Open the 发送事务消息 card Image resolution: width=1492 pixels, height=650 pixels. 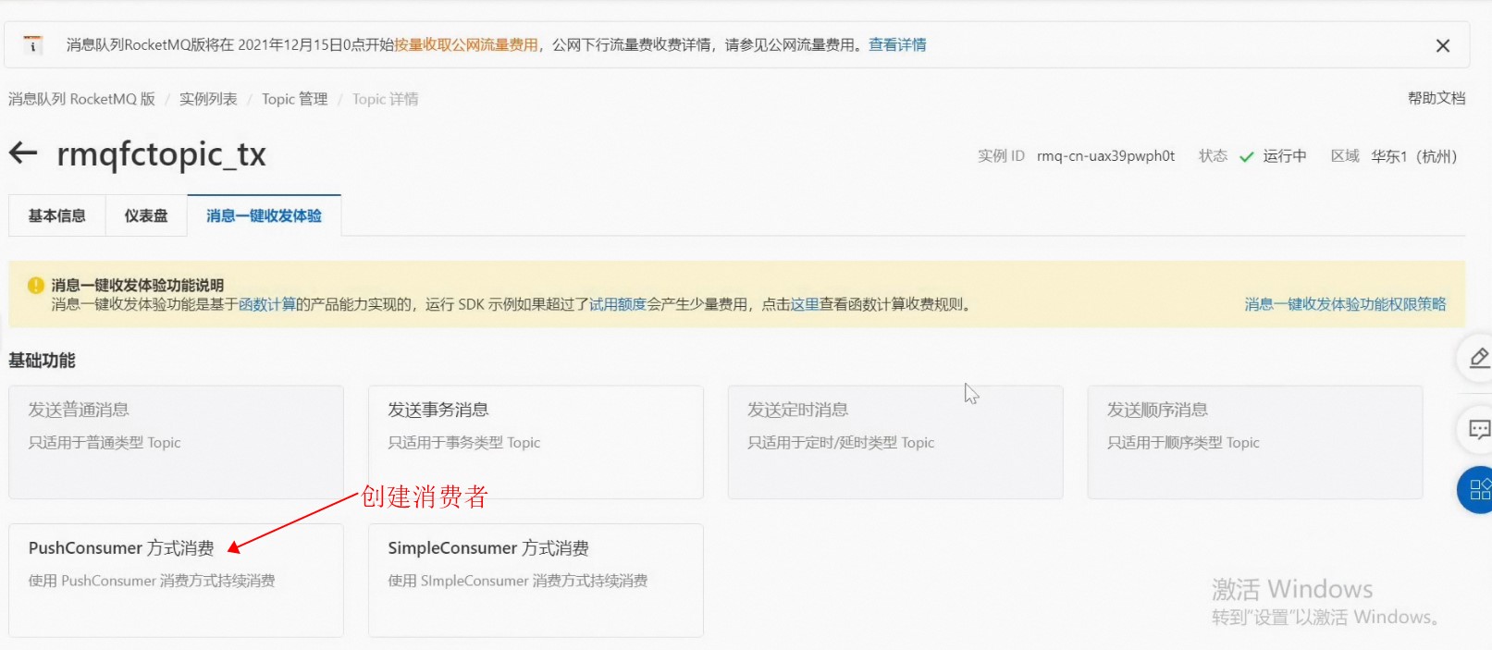click(x=536, y=442)
